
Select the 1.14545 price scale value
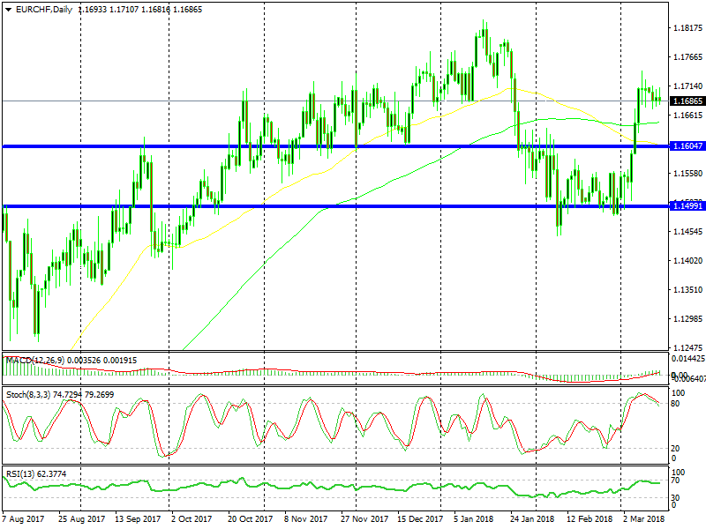point(687,232)
